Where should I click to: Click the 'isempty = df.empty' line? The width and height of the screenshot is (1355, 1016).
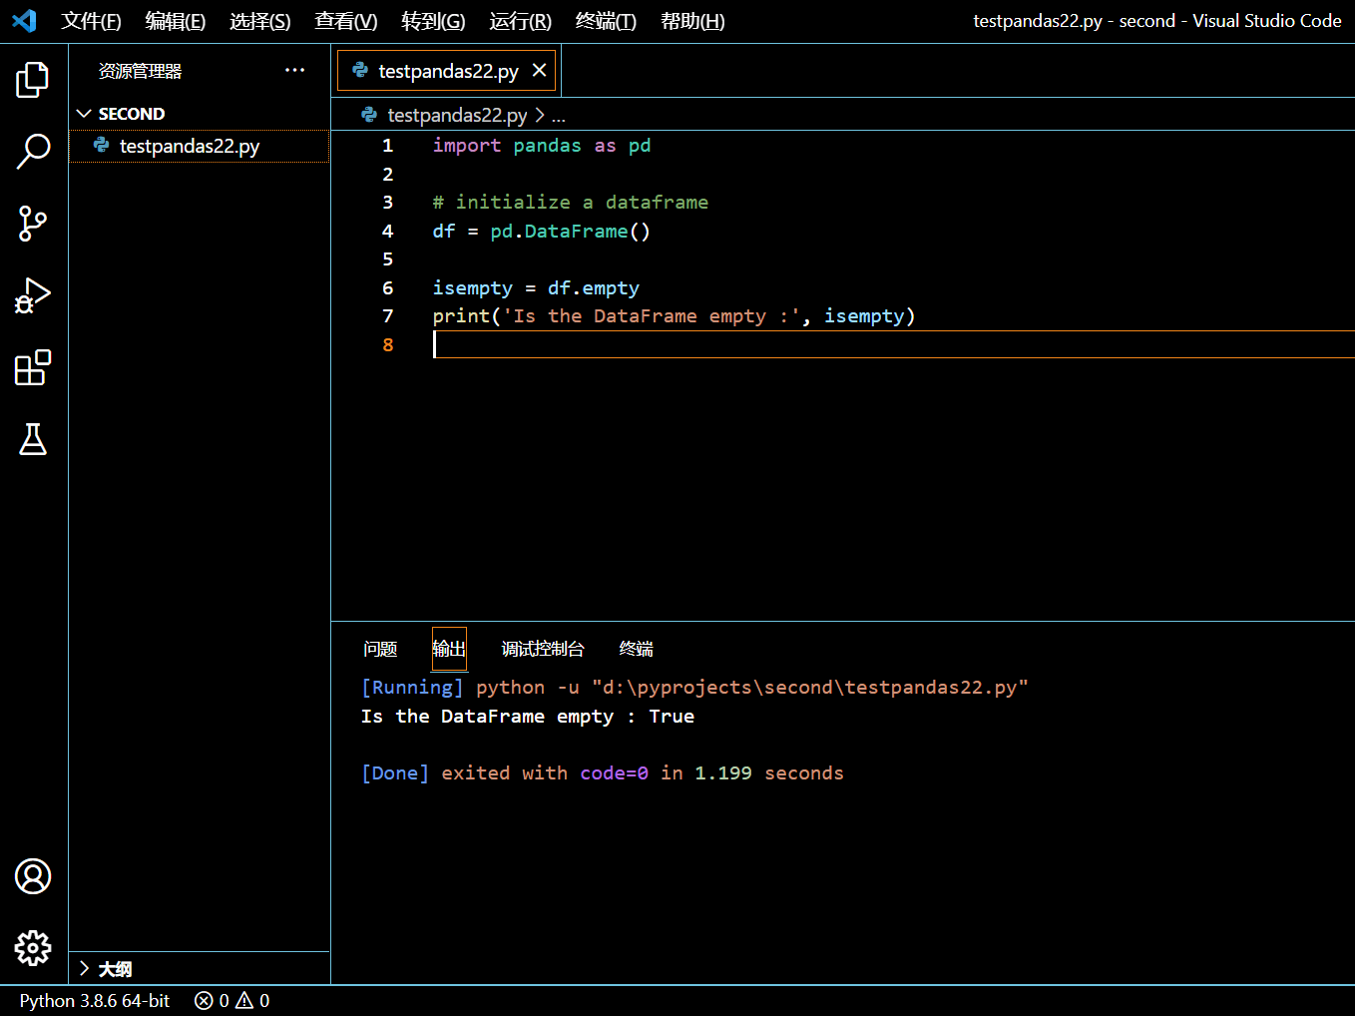(536, 288)
